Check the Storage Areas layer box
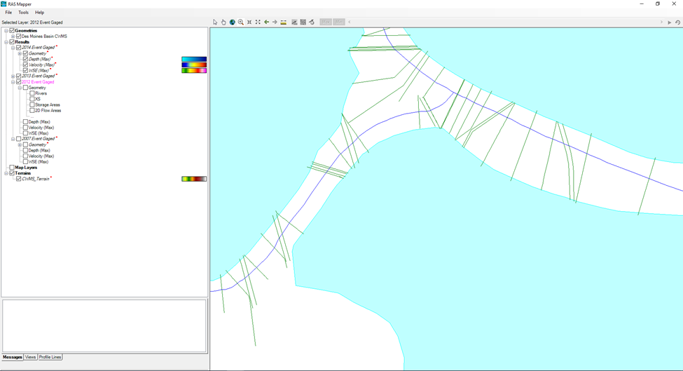 click(32, 104)
